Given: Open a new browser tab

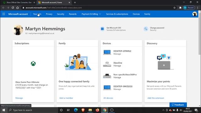Looking at the screenshot, I should point(75,3).
